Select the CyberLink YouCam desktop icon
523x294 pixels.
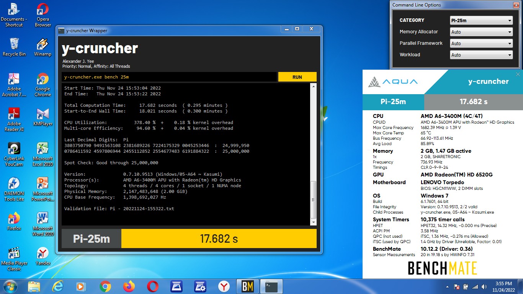tap(14, 155)
